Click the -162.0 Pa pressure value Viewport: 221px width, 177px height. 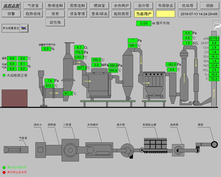tap(171, 64)
